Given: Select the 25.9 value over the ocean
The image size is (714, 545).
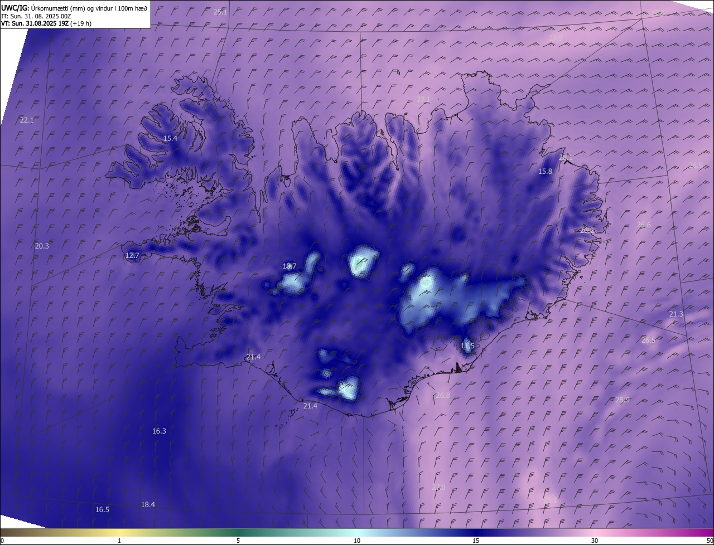Looking at the screenshot, I should click(623, 400).
